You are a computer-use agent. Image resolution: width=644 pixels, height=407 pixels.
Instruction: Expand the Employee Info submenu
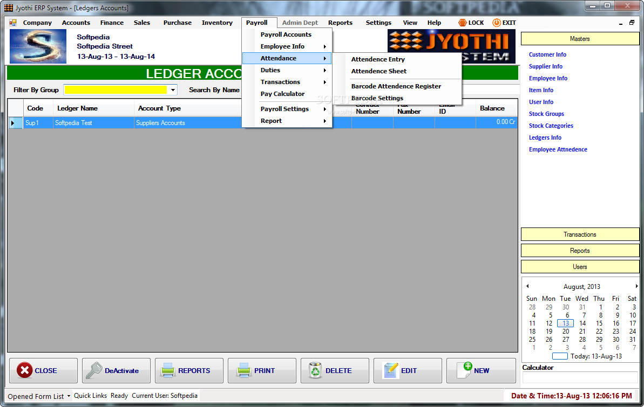324,46
